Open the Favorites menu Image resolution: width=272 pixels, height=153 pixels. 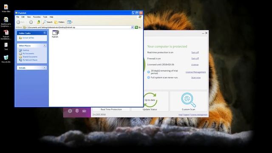tap(37, 17)
